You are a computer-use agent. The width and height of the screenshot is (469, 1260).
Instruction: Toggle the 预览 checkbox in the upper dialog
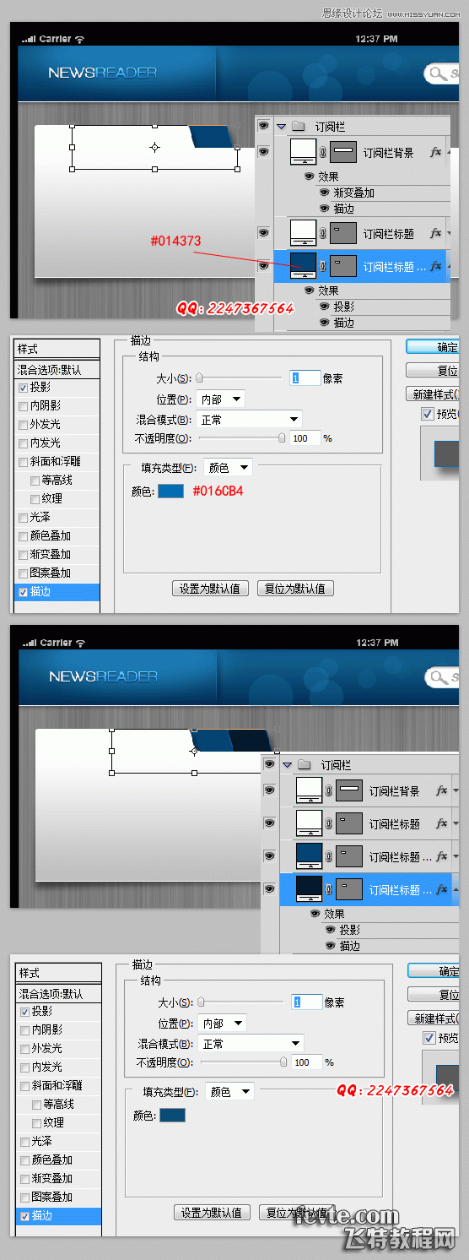click(428, 414)
